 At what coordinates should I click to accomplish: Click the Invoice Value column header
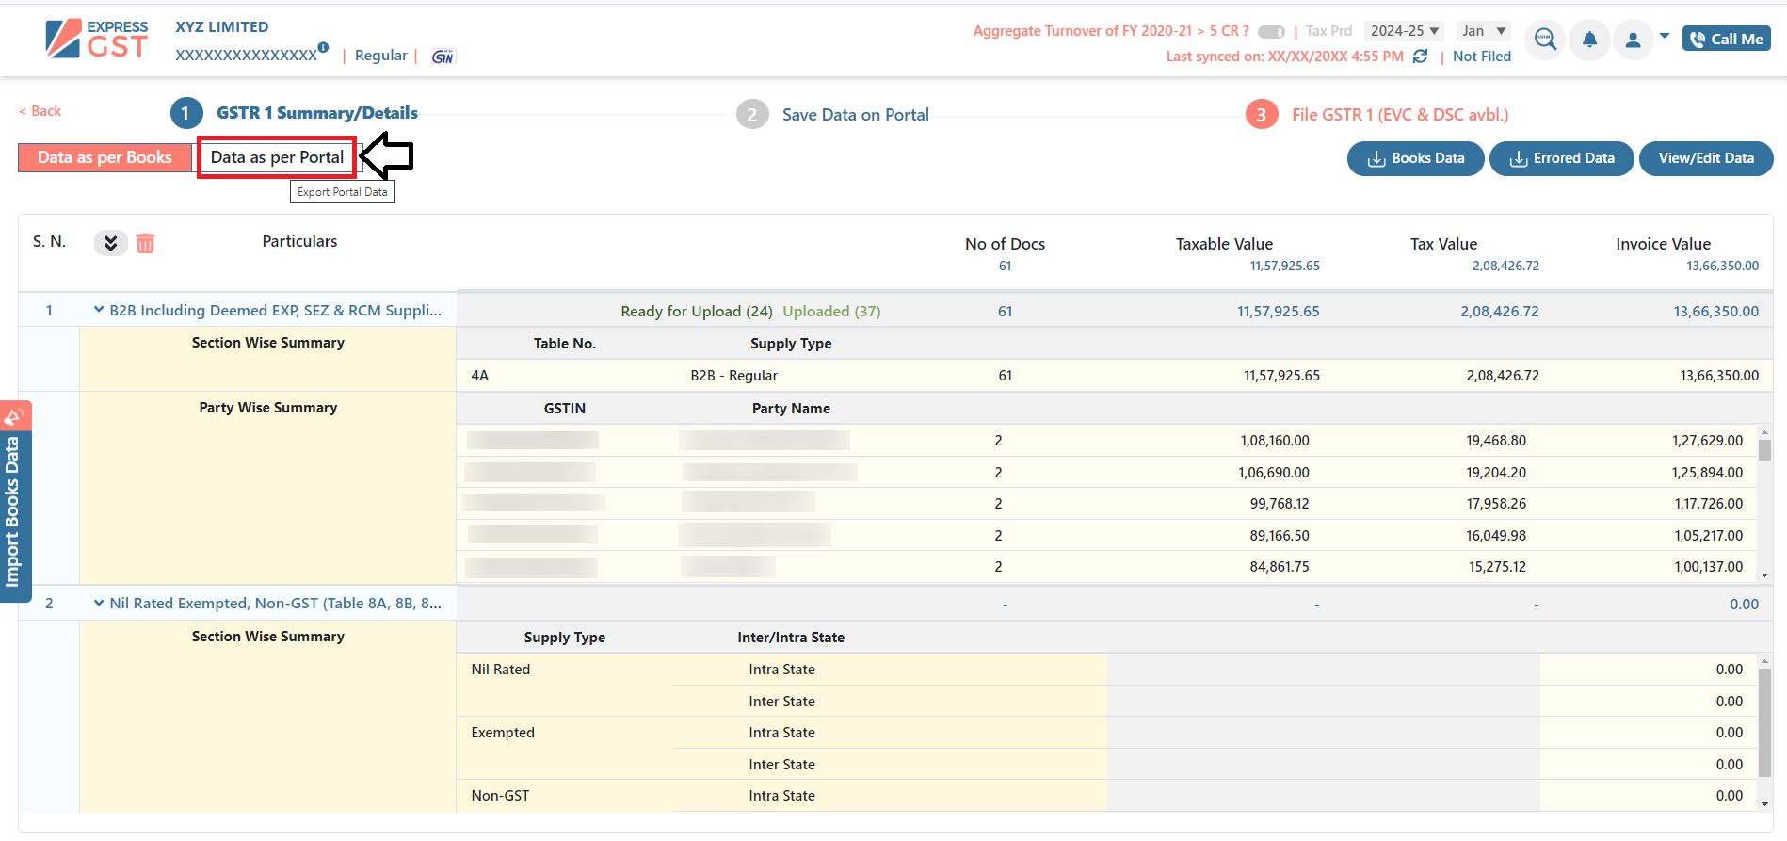pyautogui.click(x=1663, y=244)
